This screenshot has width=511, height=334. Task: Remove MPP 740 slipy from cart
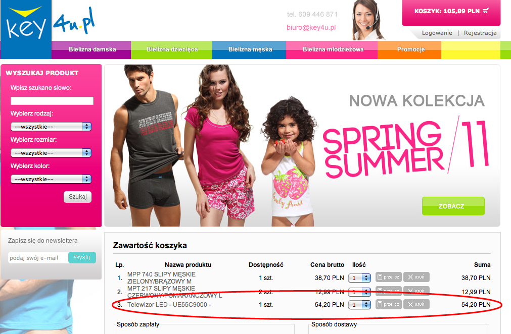(416, 277)
